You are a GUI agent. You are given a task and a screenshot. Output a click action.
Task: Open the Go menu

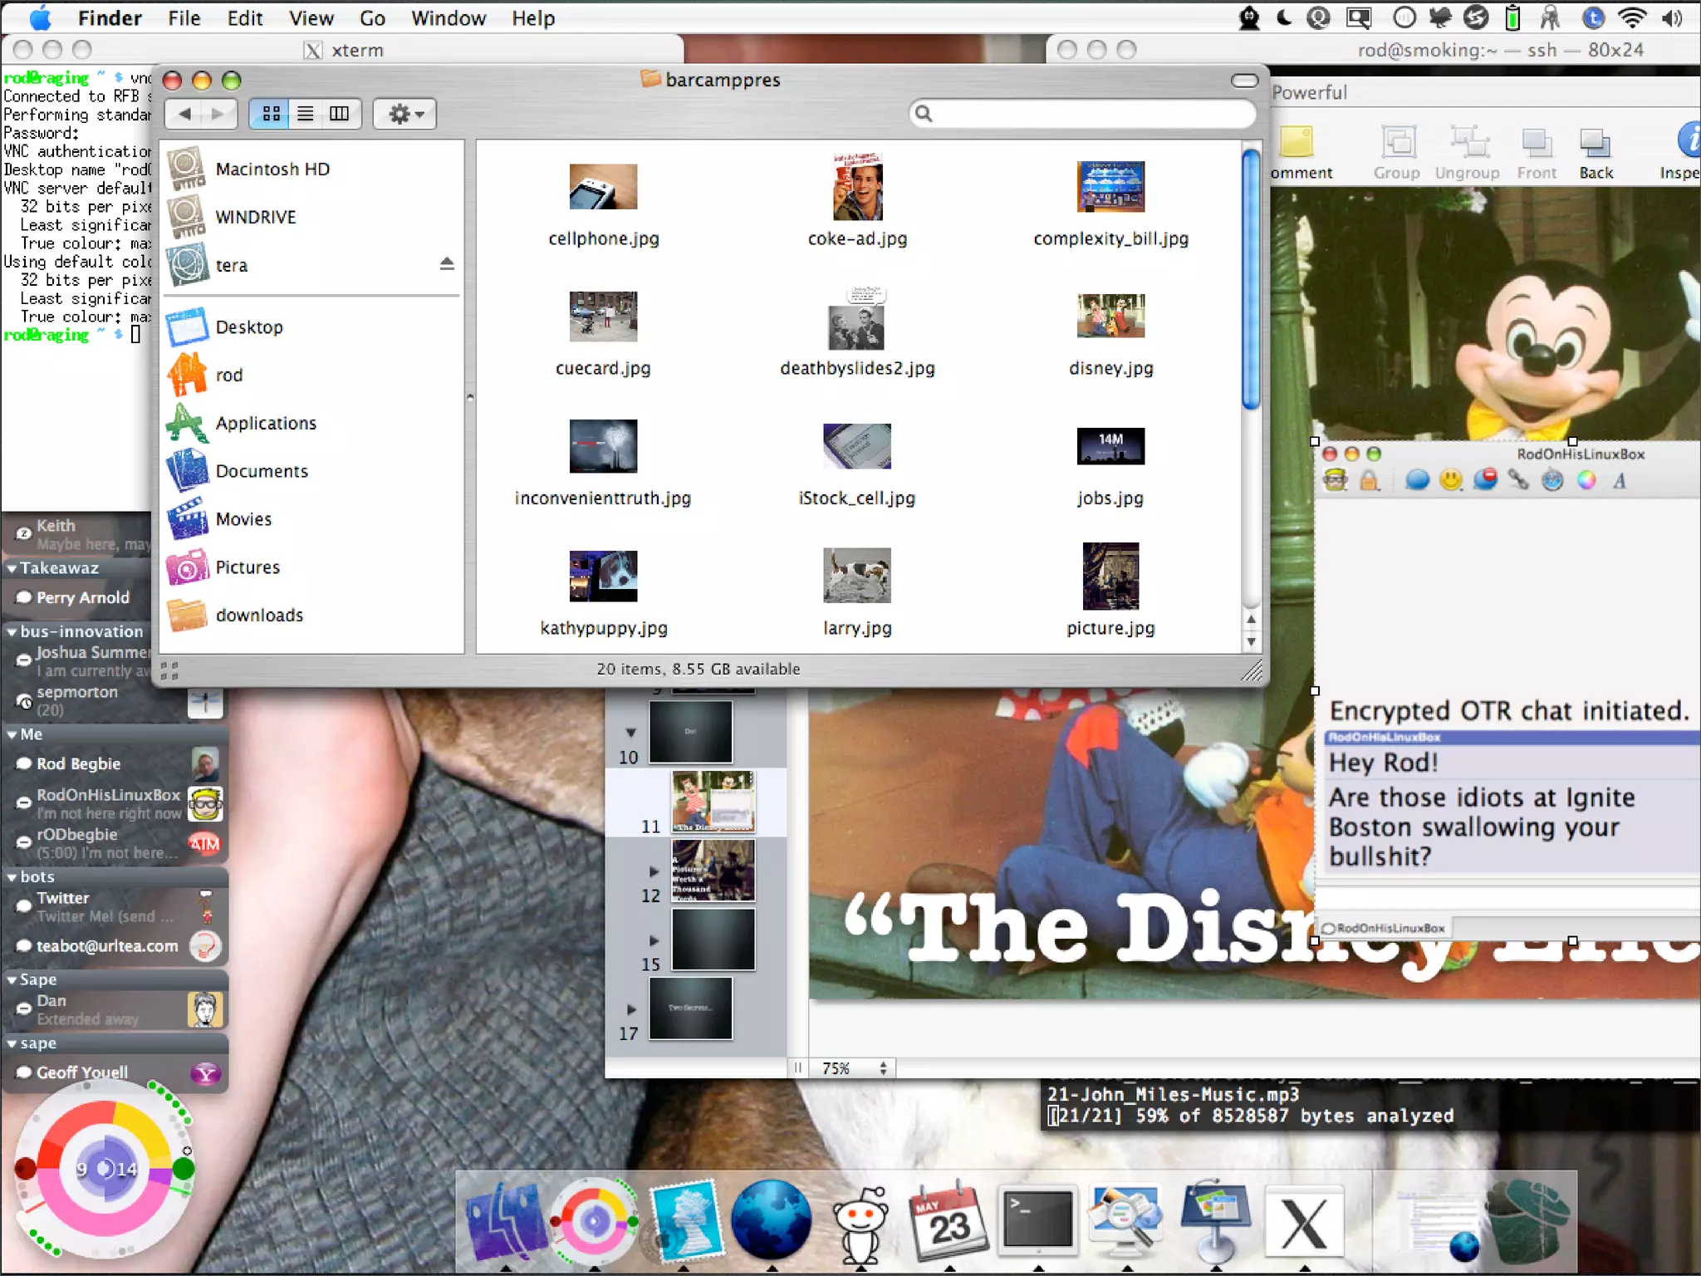(x=371, y=18)
